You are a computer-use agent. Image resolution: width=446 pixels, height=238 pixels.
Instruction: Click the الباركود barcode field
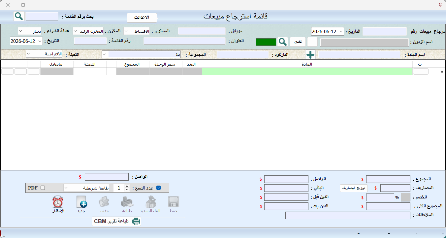[x=243, y=54]
